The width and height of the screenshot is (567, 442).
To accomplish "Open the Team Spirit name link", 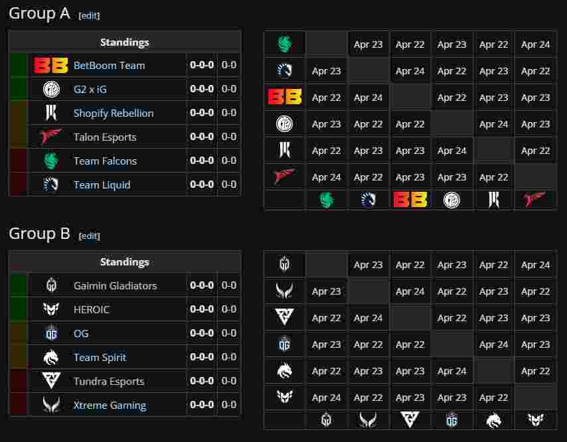I will pyautogui.click(x=100, y=358).
